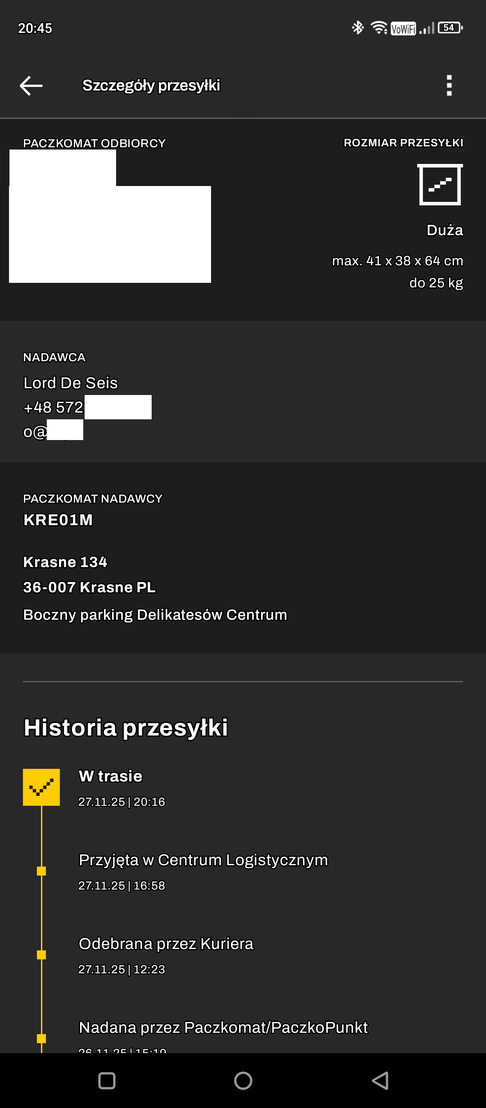Tap the battery indicator in status bar

pos(450,28)
